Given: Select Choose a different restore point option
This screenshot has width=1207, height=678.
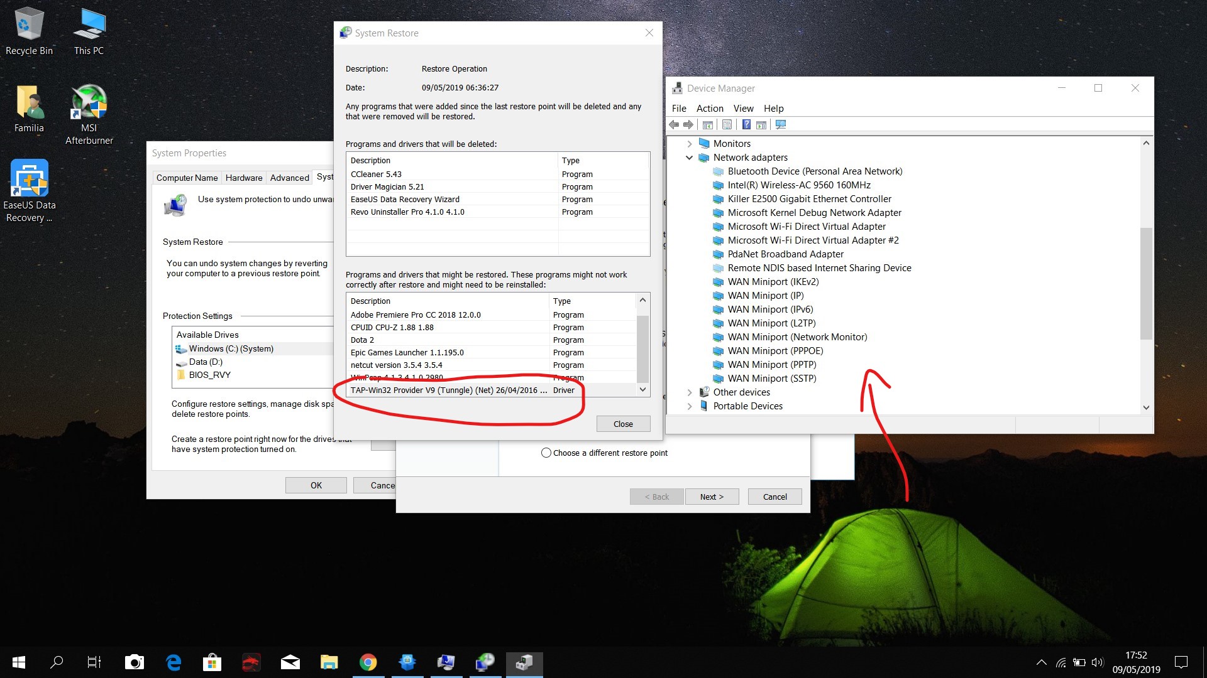Looking at the screenshot, I should tap(546, 453).
